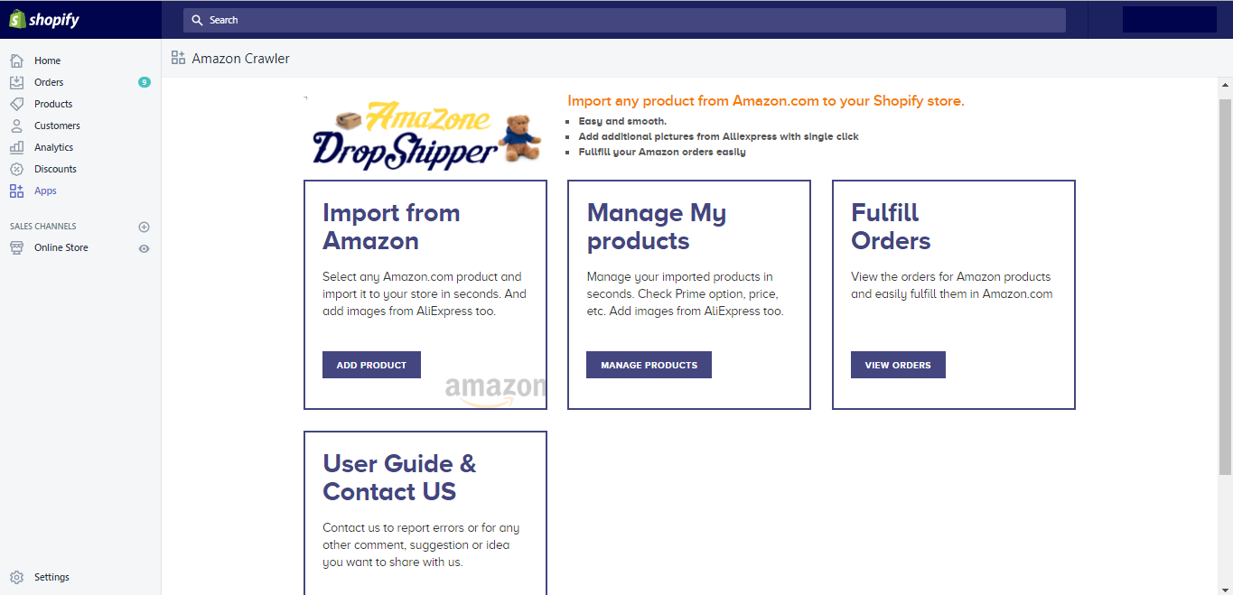Click the MANAGE PRODUCTS button

click(649, 365)
